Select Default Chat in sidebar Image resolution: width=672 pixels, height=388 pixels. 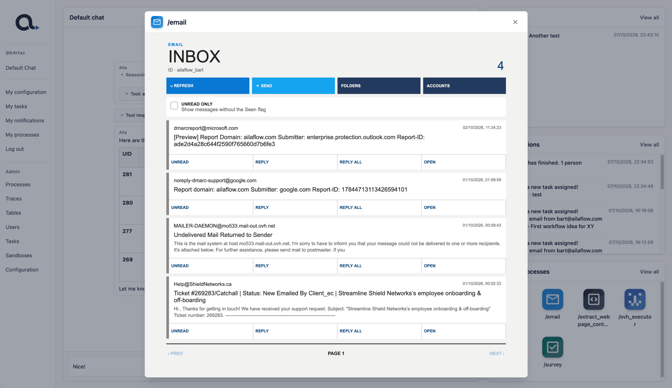click(x=21, y=68)
